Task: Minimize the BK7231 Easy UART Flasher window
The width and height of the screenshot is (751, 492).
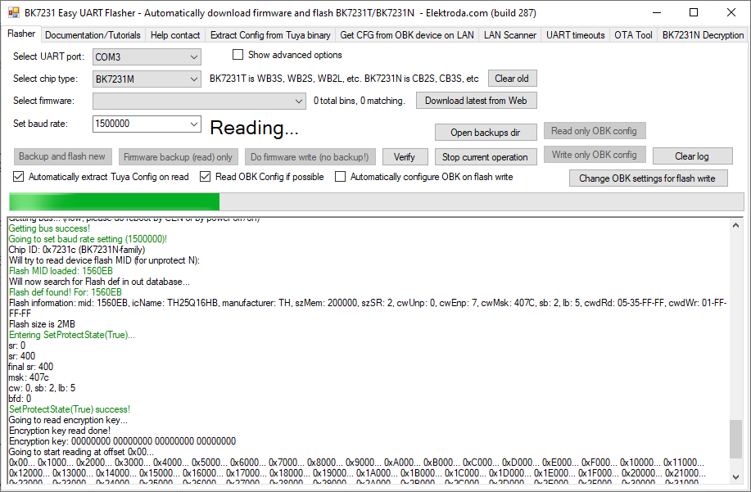Action: click(656, 13)
